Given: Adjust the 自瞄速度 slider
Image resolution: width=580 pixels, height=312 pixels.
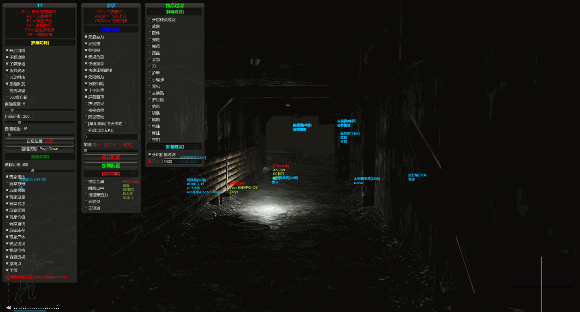Looking at the screenshot, I should click(x=40, y=110).
